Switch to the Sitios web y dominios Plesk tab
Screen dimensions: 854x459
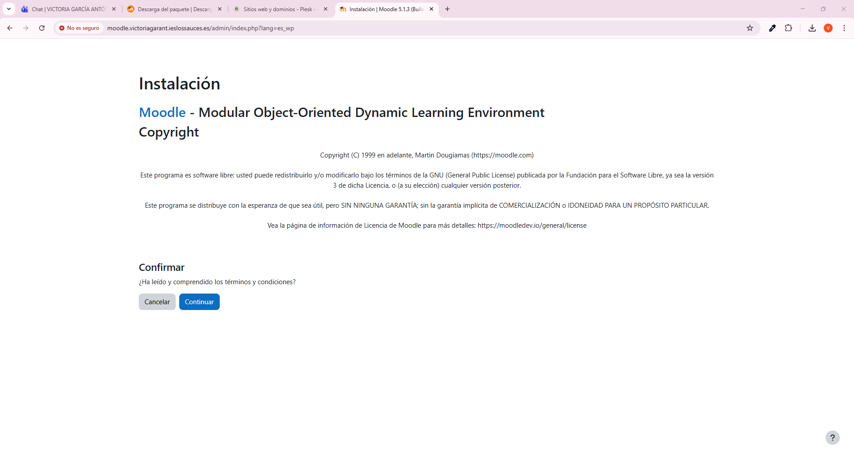(x=280, y=9)
